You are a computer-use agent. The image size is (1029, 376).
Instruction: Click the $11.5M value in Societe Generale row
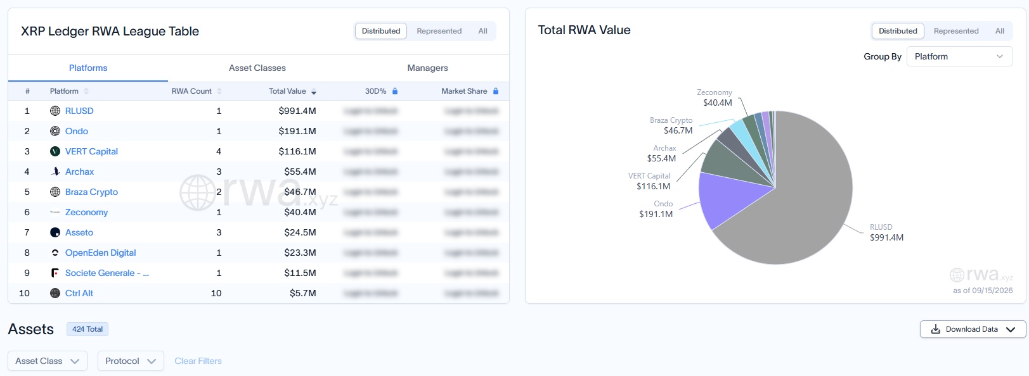(301, 273)
